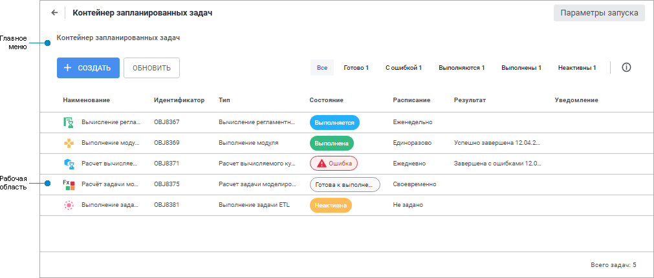
Task: Open Параметры запуска
Action: coord(599,13)
